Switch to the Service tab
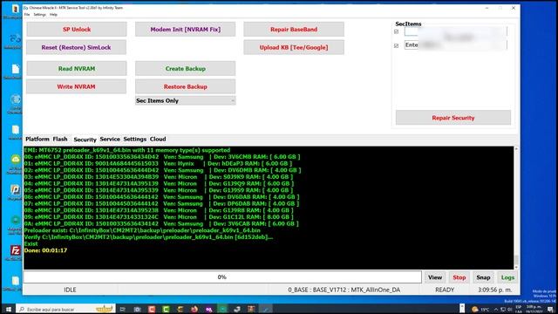Viewport: 558px width, 314px height. click(x=110, y=139)
